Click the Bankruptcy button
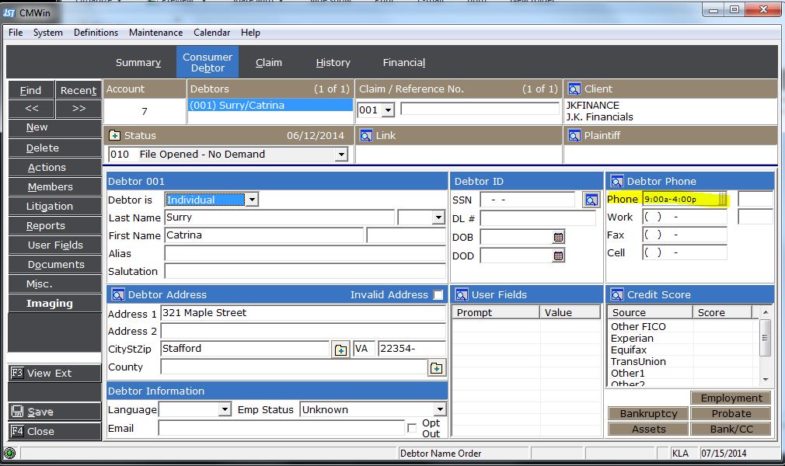Viewport: 785px width, 466px height. click(648, 414)
